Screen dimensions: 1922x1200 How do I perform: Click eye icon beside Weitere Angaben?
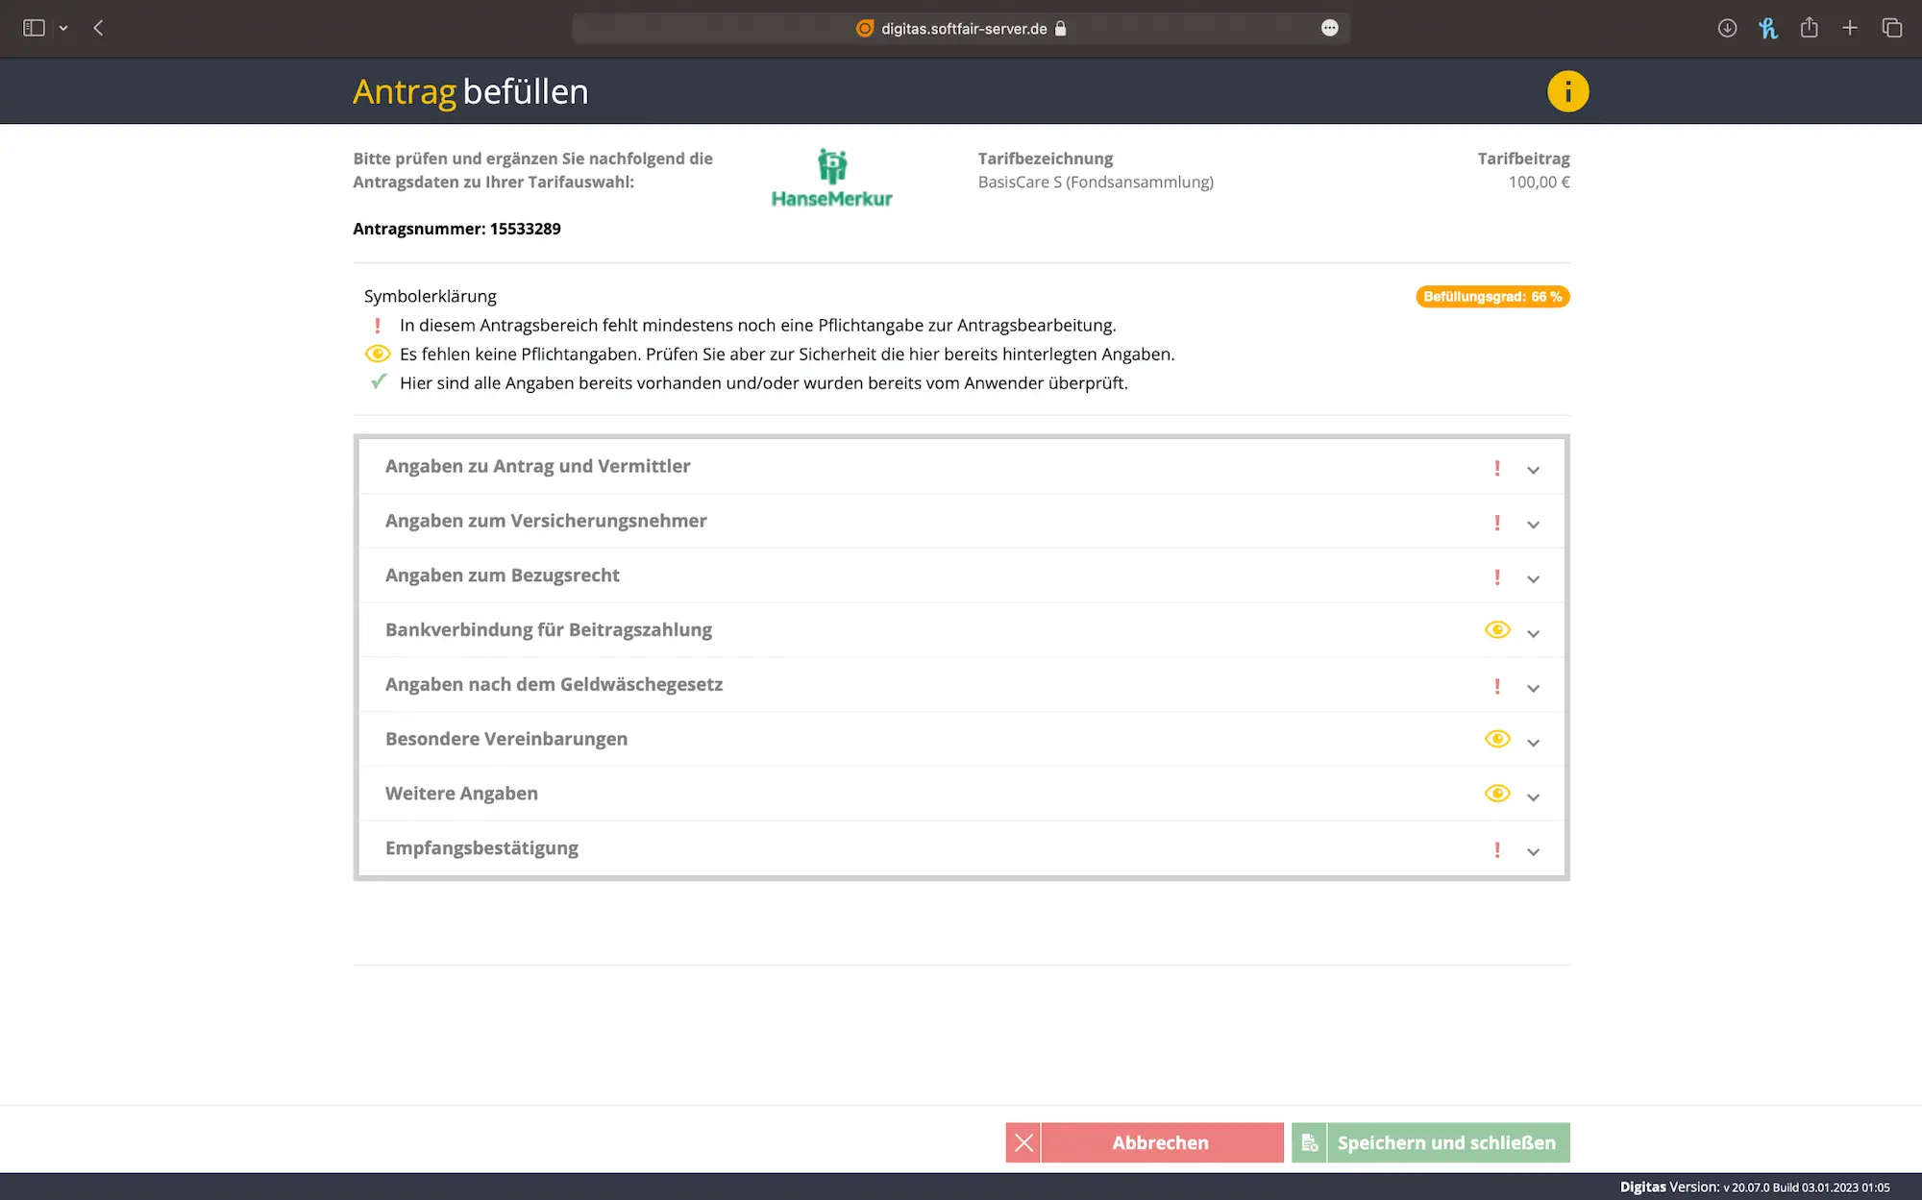click(x=1497, y=794)
